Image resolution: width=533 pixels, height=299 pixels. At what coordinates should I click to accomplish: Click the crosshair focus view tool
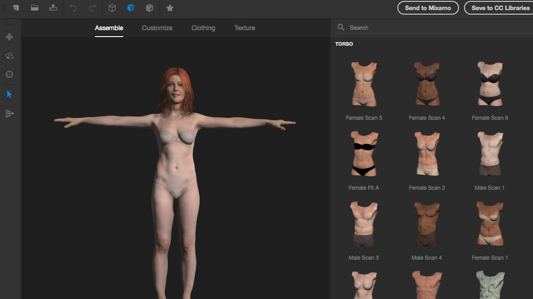10,74
